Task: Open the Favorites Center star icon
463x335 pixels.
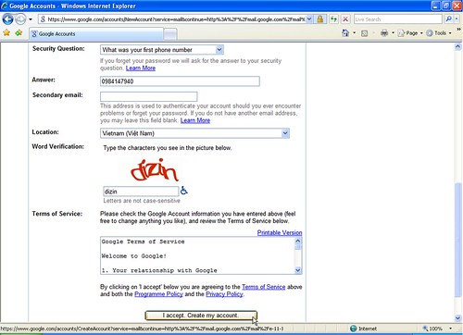Action: pos(6,32)
